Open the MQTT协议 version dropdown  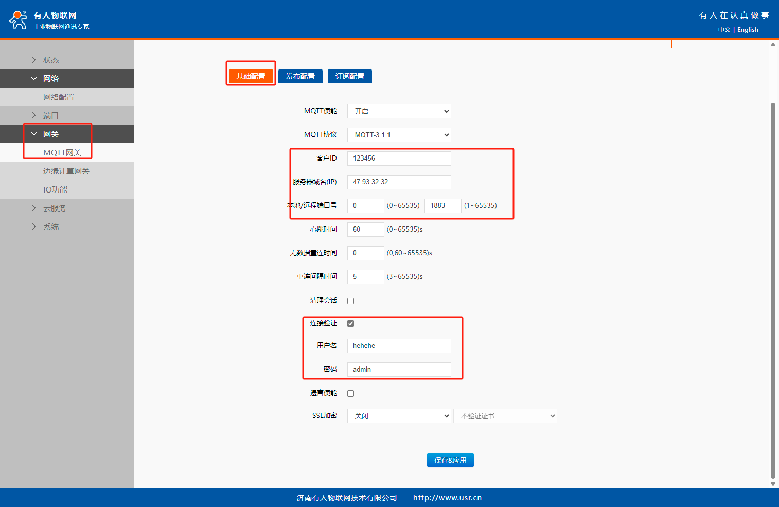(x=399, y=135)
